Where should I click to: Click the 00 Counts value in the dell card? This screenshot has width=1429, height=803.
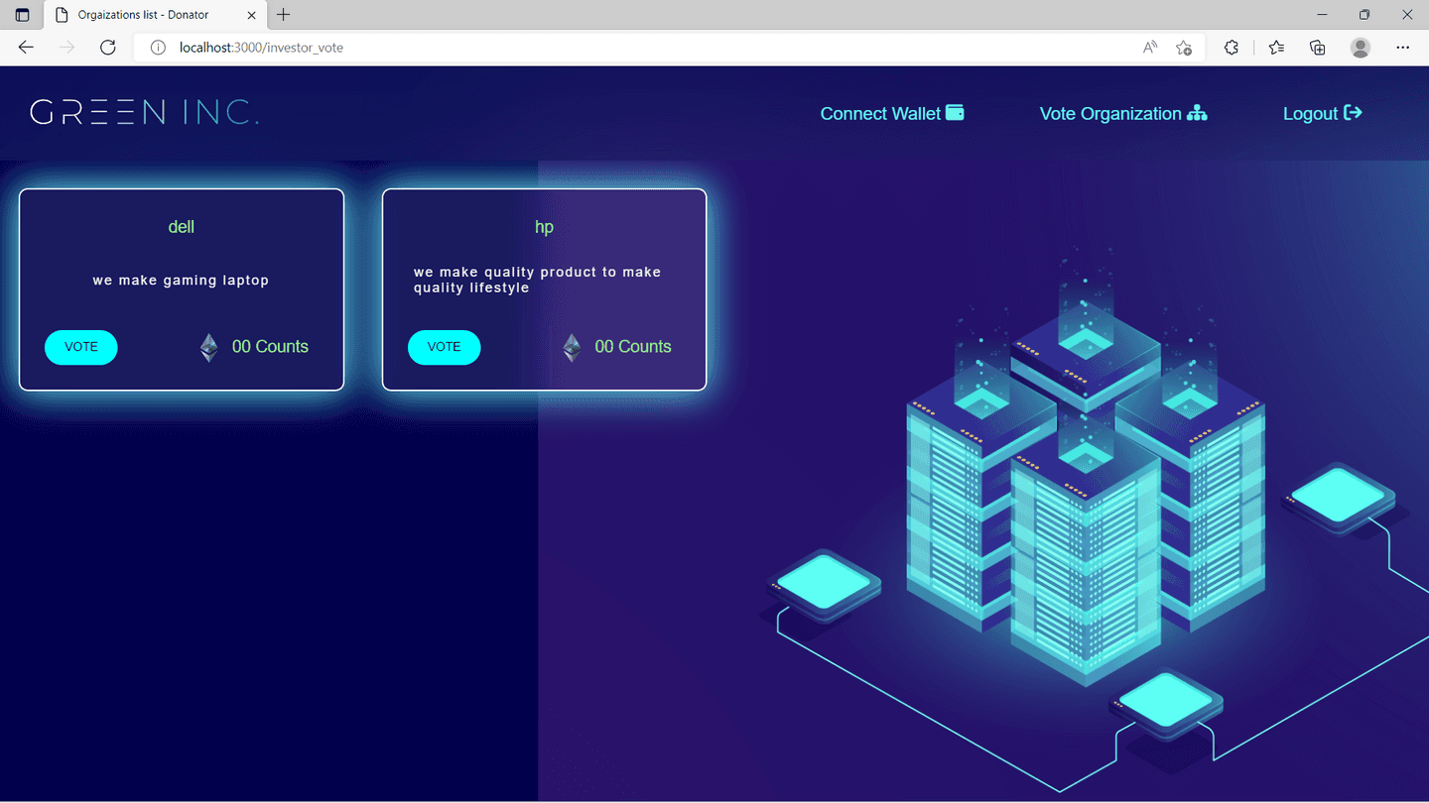coord(270,347)
